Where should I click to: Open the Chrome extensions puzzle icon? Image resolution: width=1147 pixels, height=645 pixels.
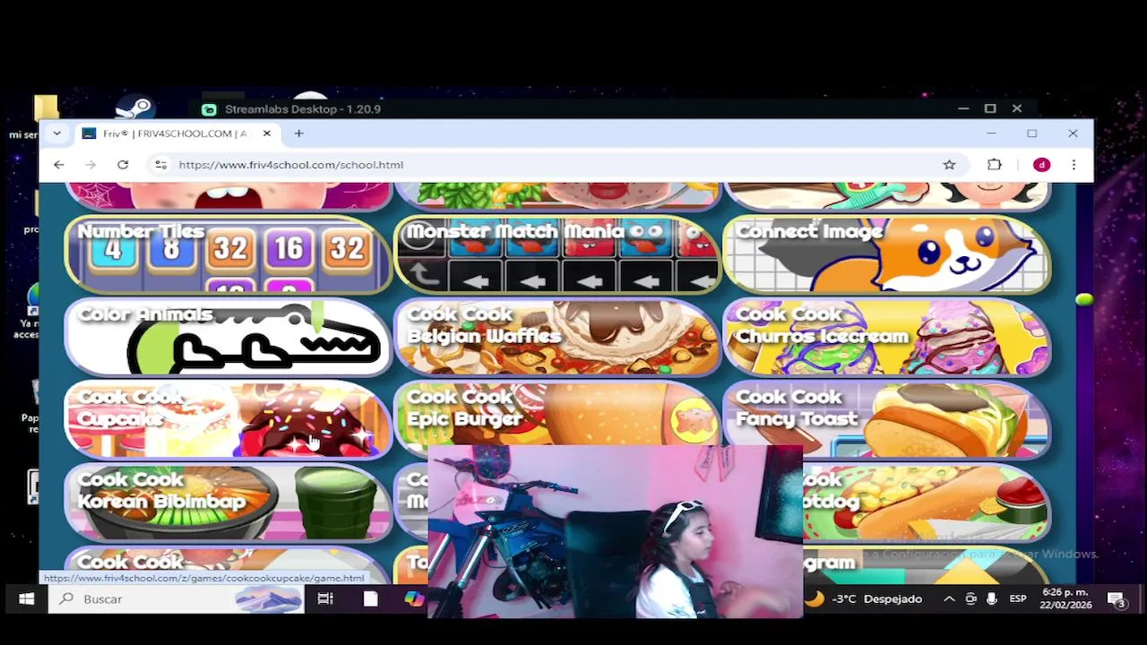coord(995,165)
